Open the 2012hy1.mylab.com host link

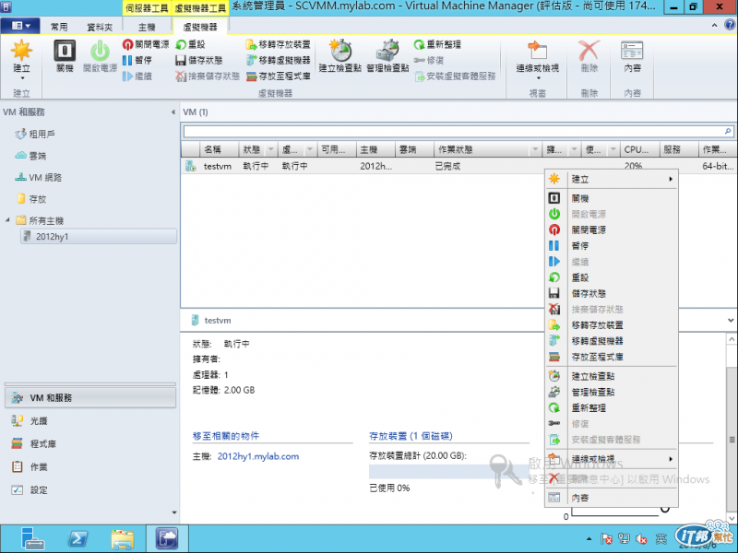[x=258, y=456]
